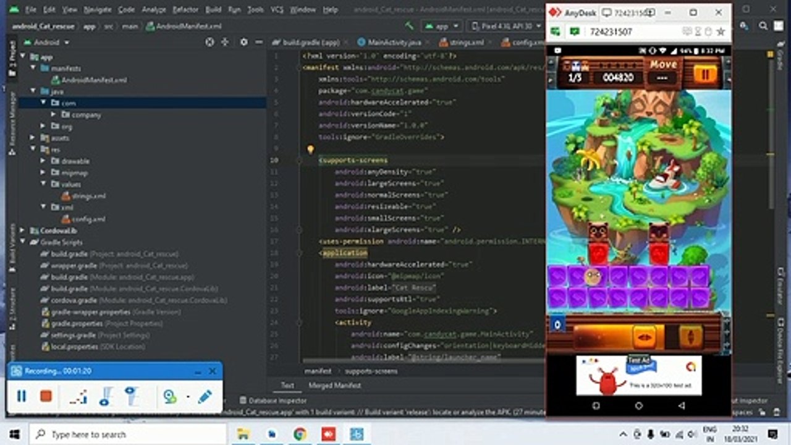Tap the Android home navigation button
The image size is (791, 445).
pos(638,406)
